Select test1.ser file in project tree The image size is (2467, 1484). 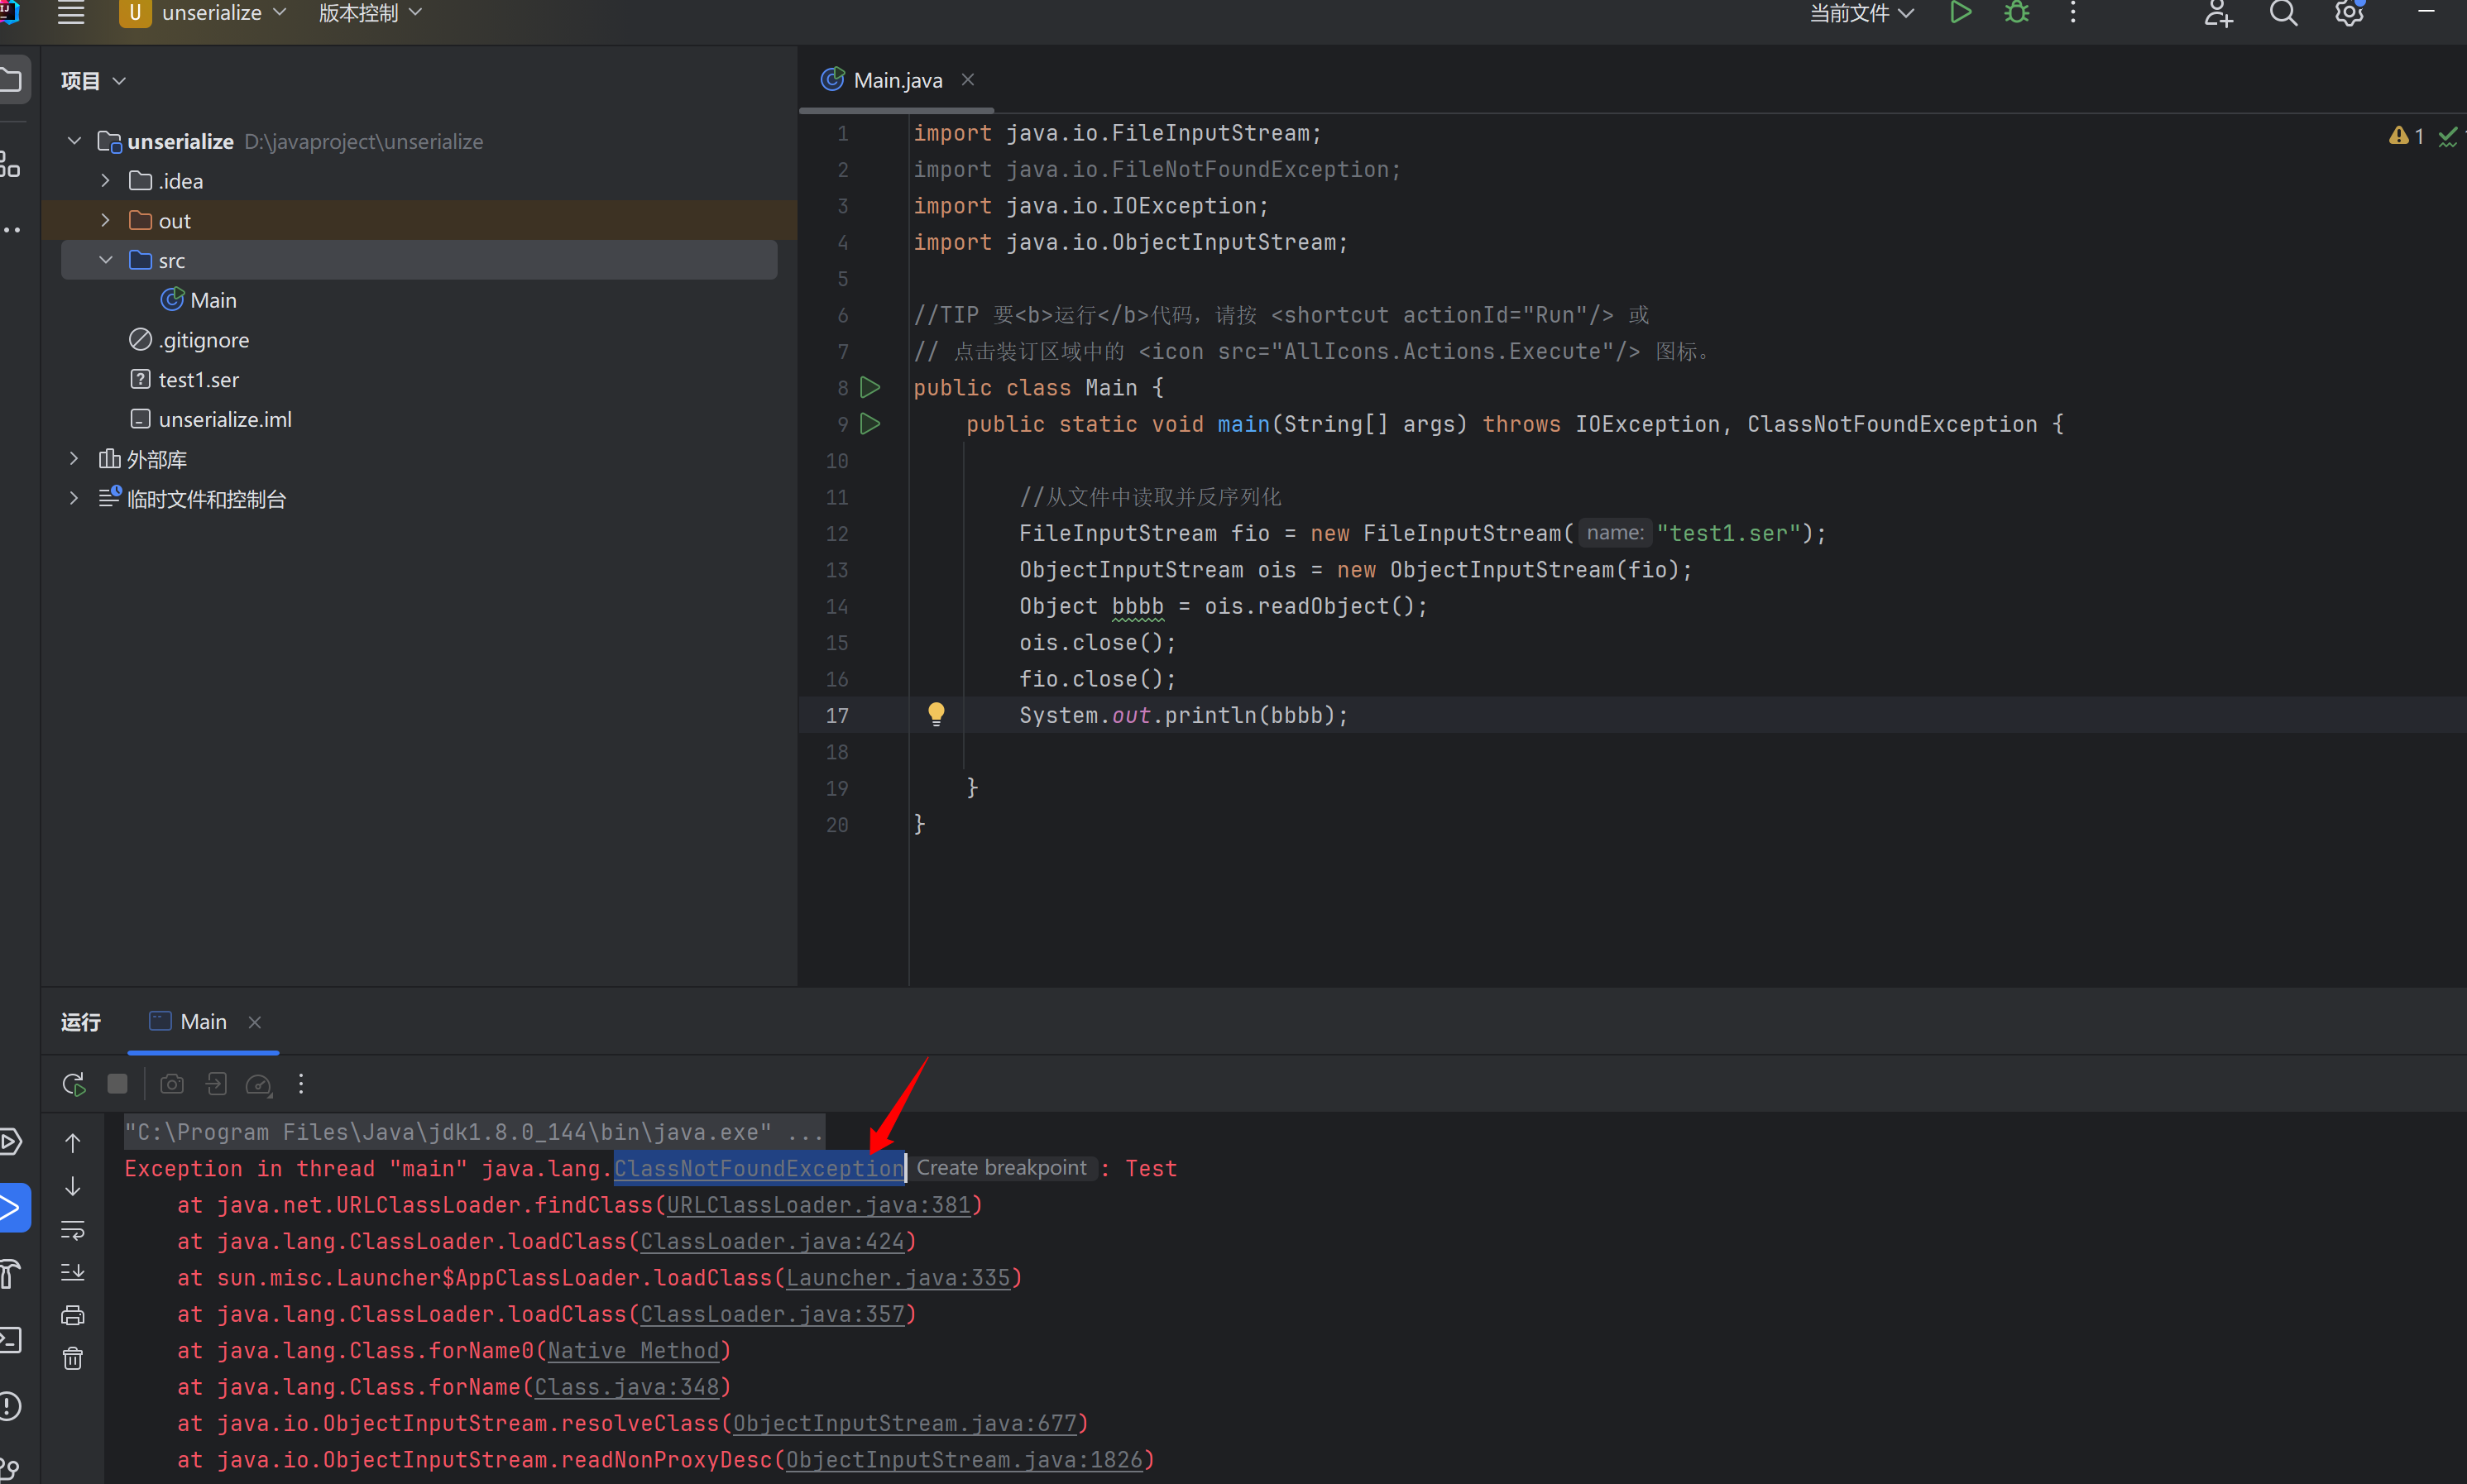(198, 380)
